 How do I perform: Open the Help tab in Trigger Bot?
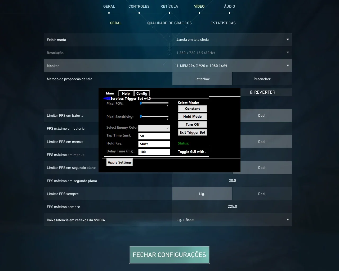pyautogui.click(x=126, y=93)
